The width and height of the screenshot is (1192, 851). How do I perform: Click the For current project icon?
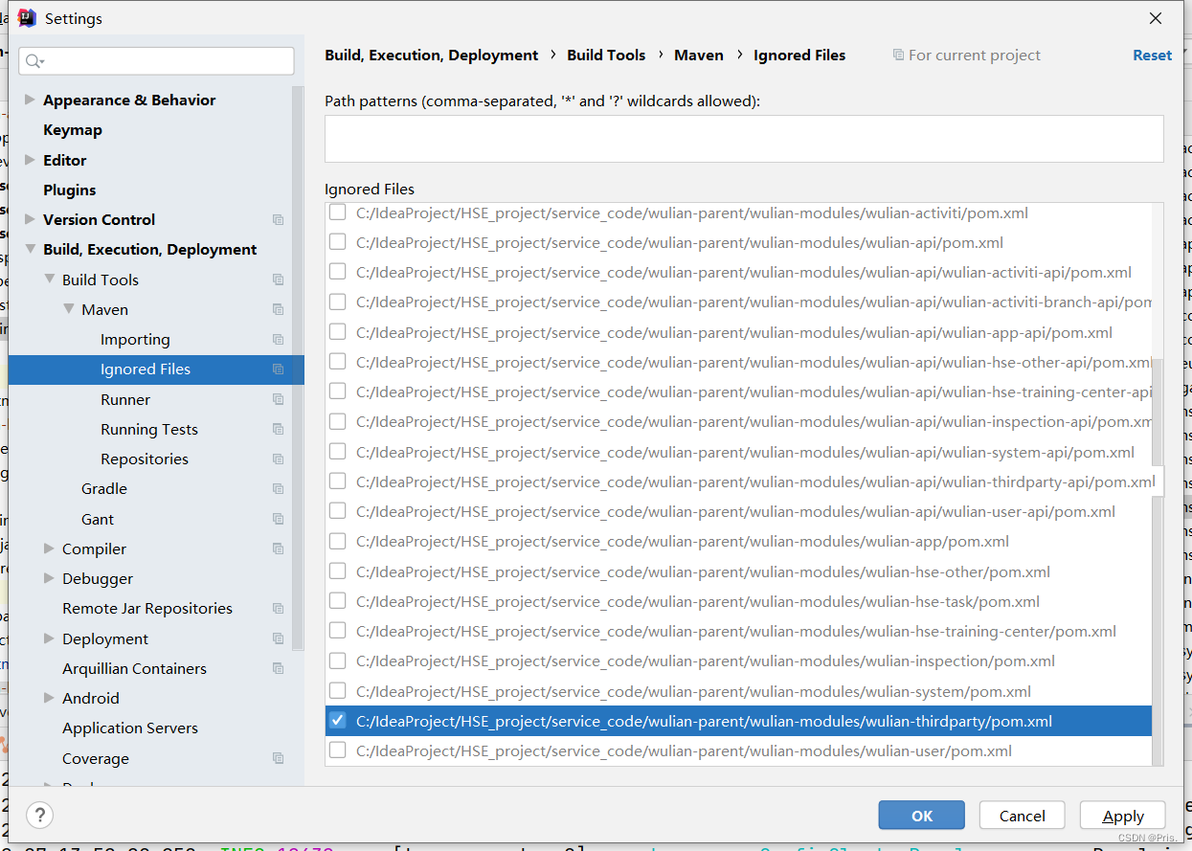[898, 55]
